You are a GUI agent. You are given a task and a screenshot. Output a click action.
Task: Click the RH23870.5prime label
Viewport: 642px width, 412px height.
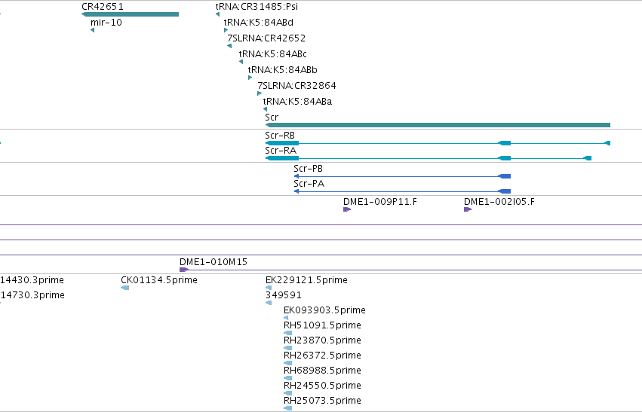point(322,340)
